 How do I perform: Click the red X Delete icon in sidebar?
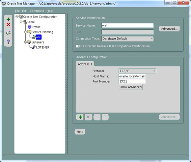(8, 25)
